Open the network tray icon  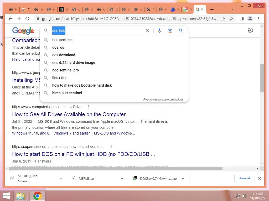pos(238,196)
